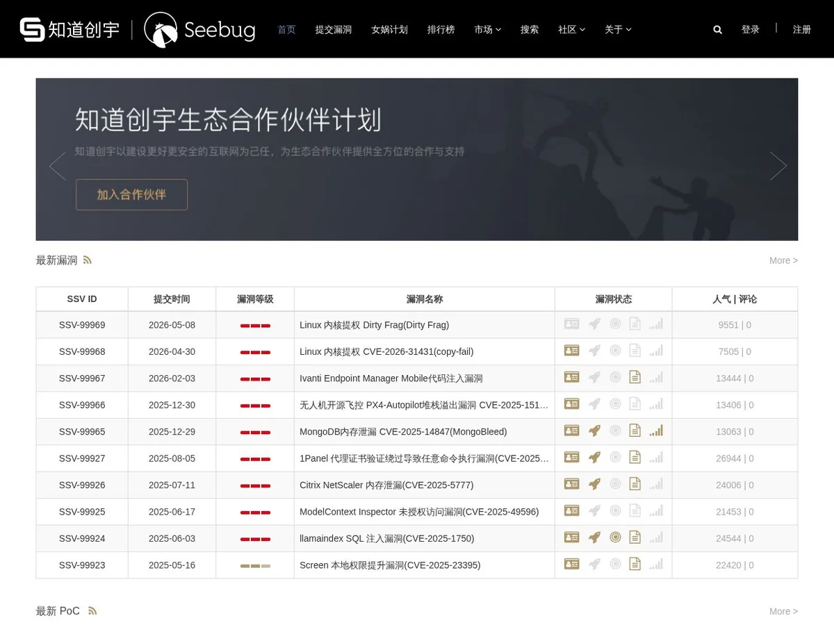Open llamaindex SQL 注入漏洞 entry
The image size is (834, 625).
click(386, 538)
